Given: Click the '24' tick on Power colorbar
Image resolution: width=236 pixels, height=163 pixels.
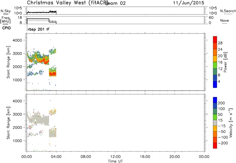Looking at the screenshot, I should (x=220, y=49).
